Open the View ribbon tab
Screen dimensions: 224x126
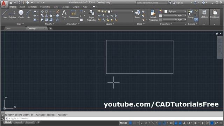(56, 7)
